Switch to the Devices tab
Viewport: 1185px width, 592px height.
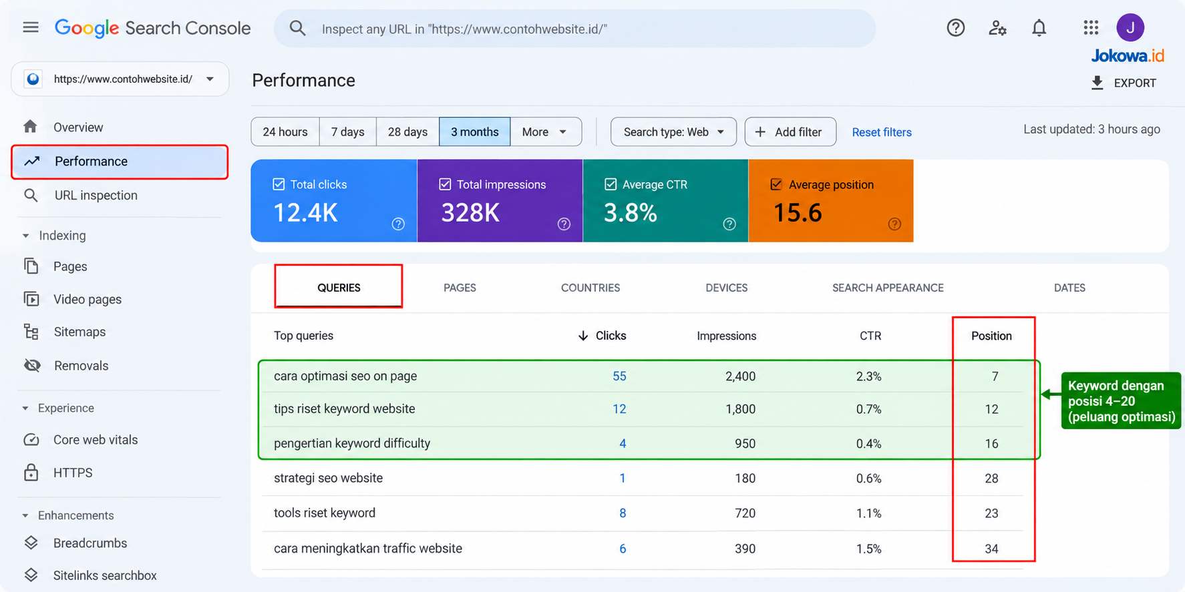pyautogui.click(x=727, y=288)
